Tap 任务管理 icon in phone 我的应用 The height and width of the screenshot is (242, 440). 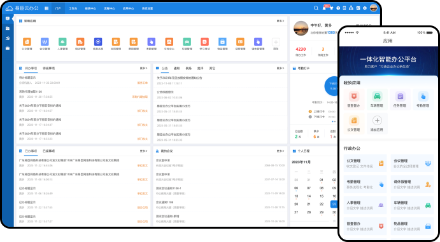coord(400,97)
